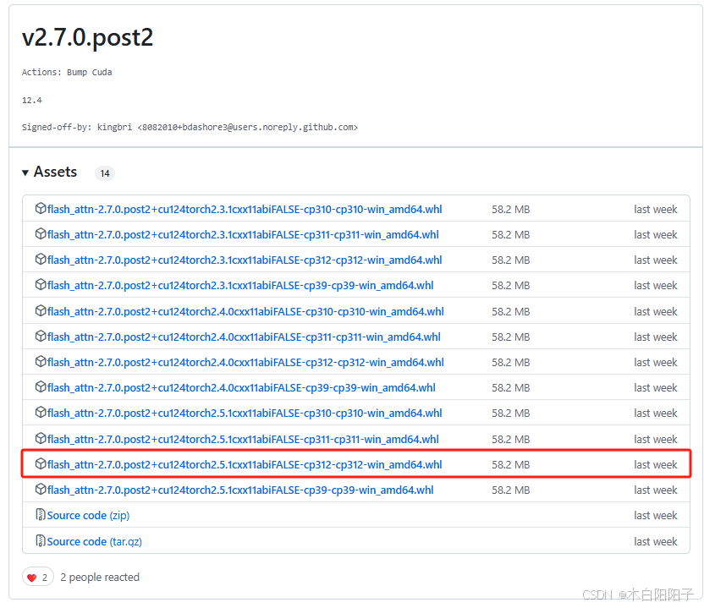Open Source code (tar.gz) link
Image resolution: width=704 pixels, height=608 pixels.
[x=95, y=541]
